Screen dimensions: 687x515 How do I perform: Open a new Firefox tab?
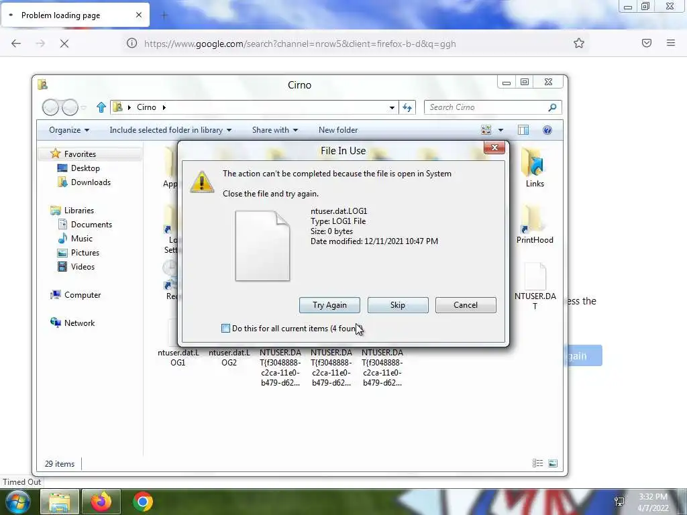point(164,15)
